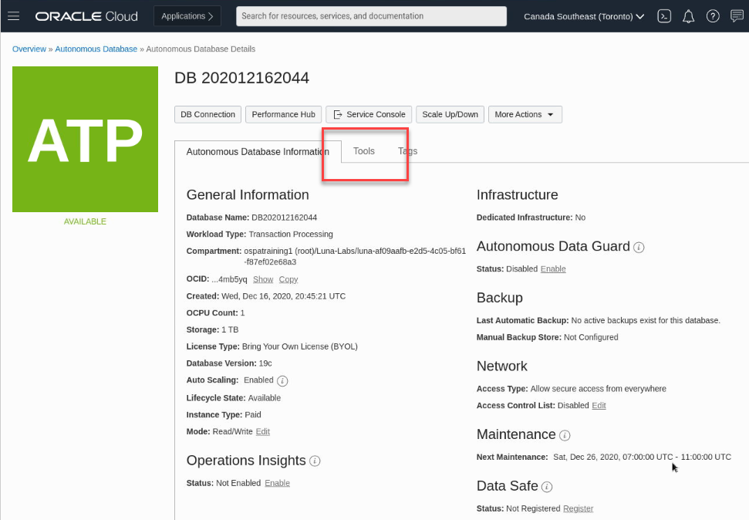Viewport: 749px width, 520px height.
Task: Click the Operations Insights info icon
Action: [315, 461]
